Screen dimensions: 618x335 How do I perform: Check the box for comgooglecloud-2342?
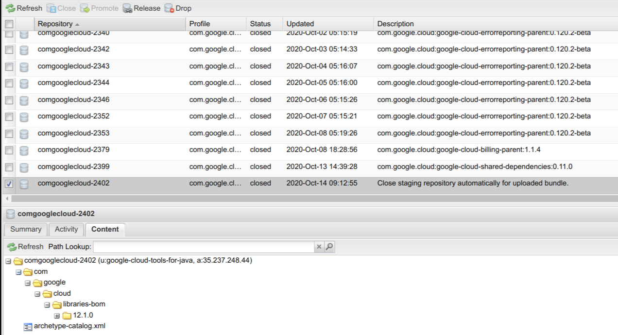click(9, 50)
